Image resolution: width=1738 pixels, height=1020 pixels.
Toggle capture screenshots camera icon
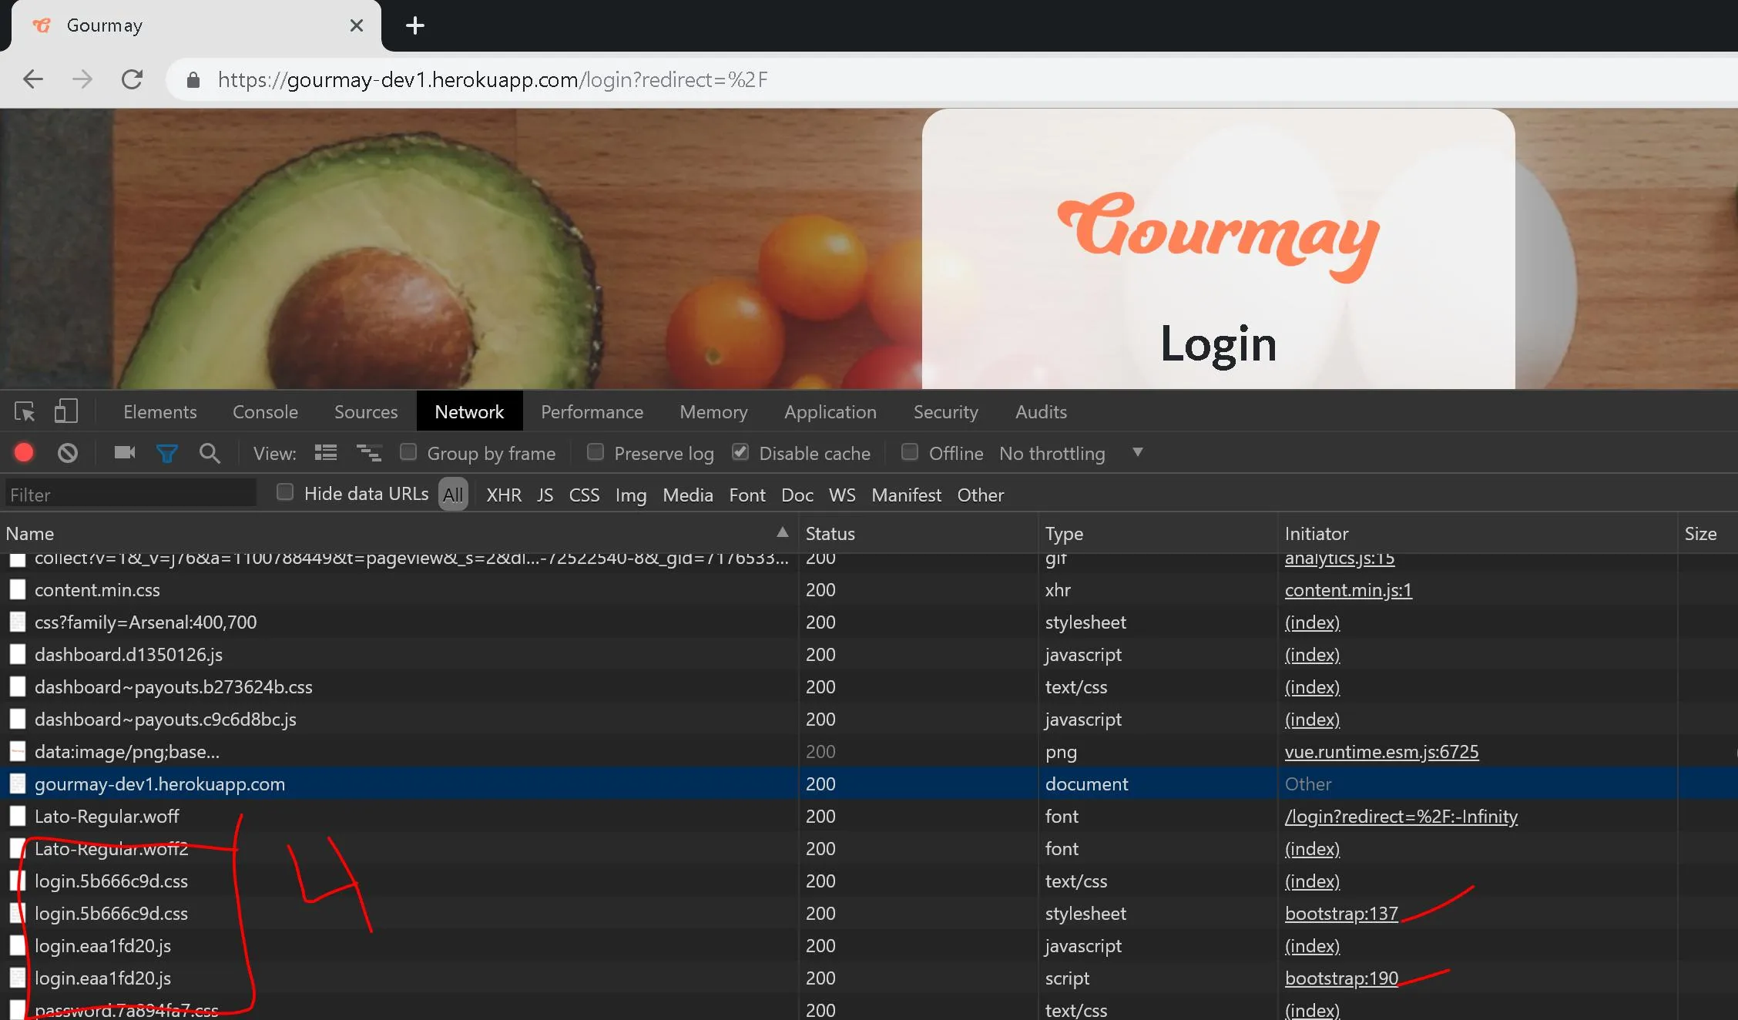tap(124, 453)
